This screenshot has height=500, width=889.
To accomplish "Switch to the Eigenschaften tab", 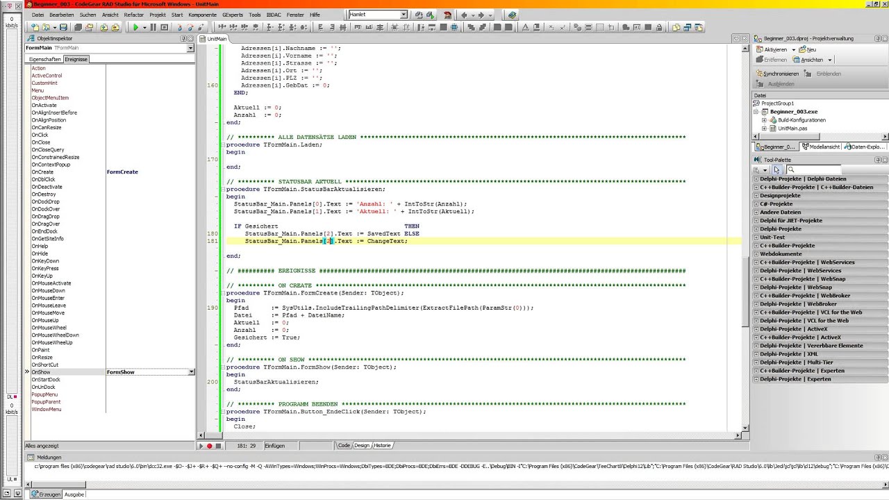I will pos(45,59).
